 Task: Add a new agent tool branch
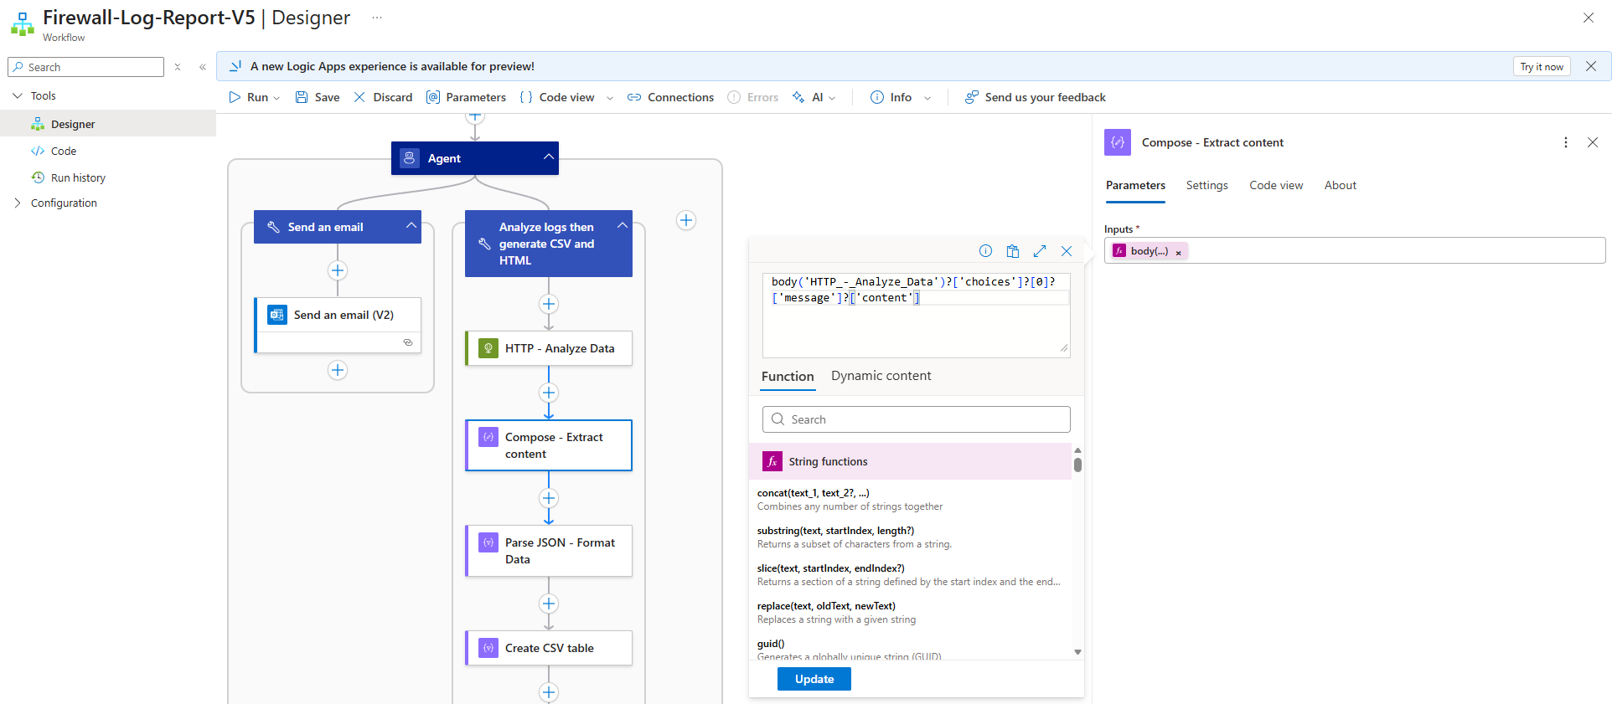coord(685,220)
